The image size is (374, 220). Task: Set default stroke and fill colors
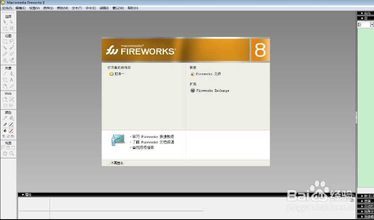(4, 136)
